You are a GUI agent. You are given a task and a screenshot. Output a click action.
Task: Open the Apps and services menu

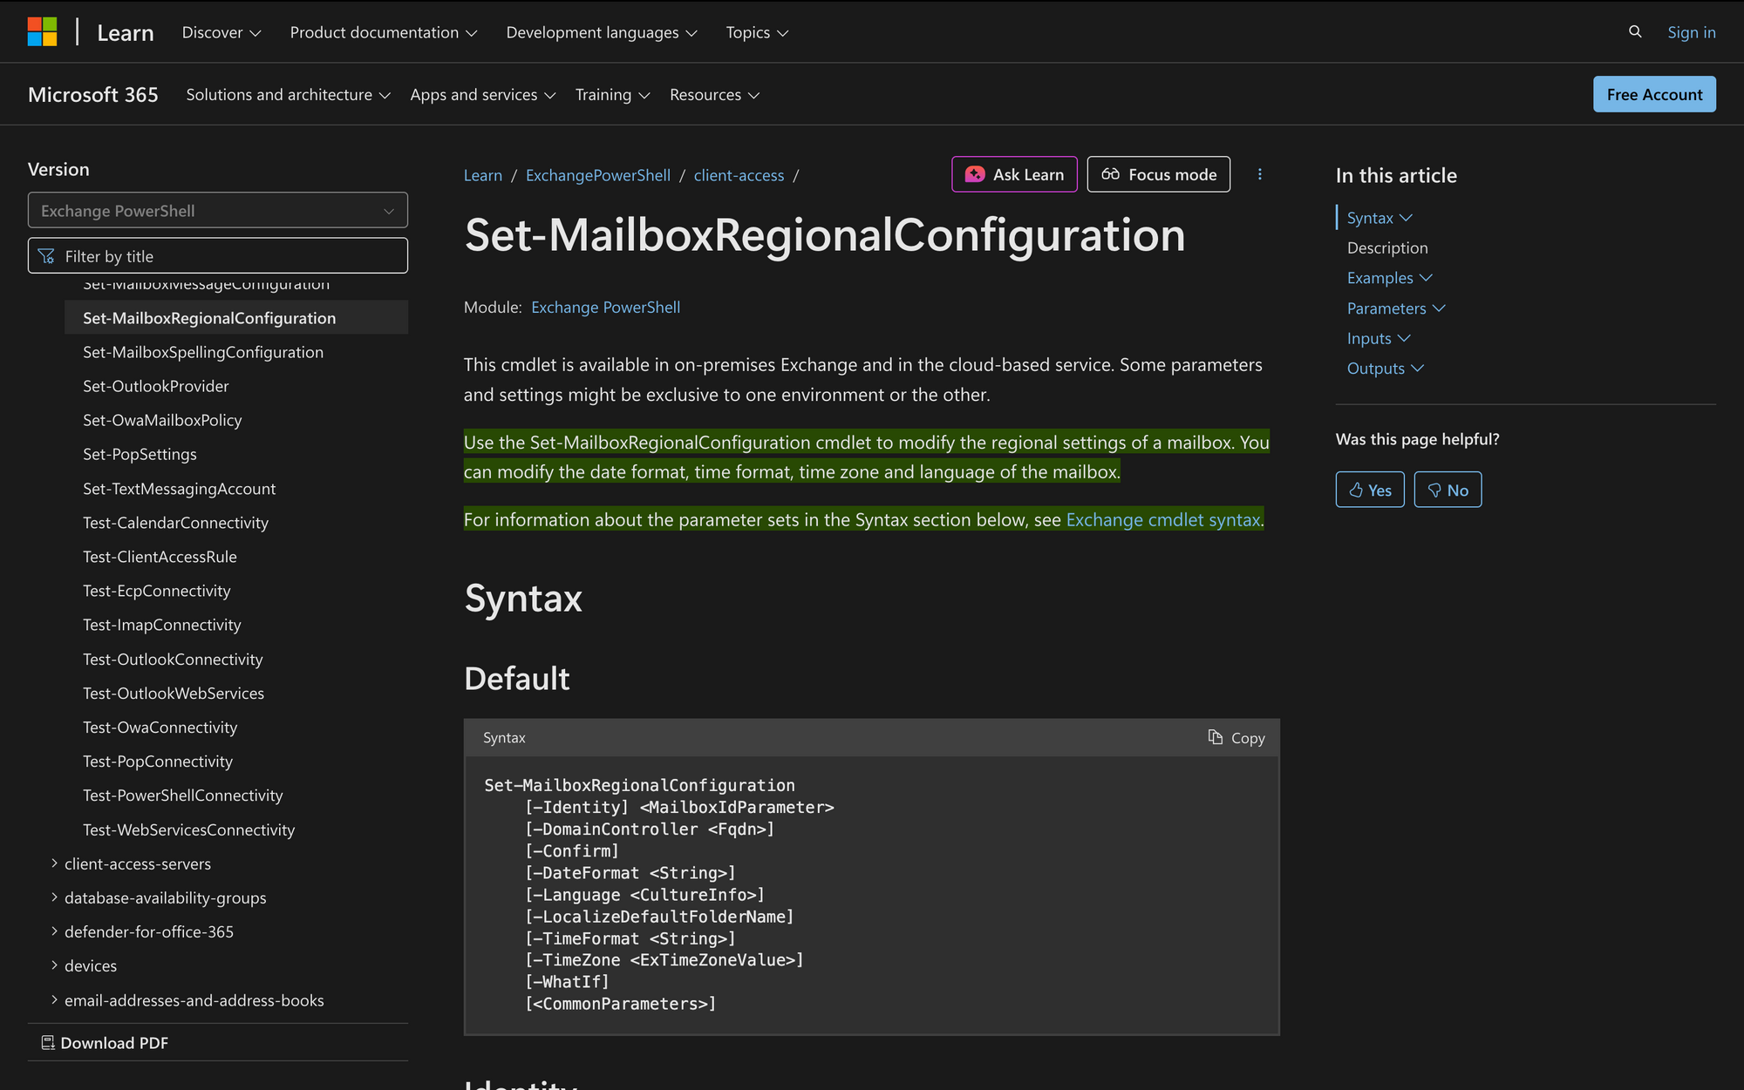(482, 95)
